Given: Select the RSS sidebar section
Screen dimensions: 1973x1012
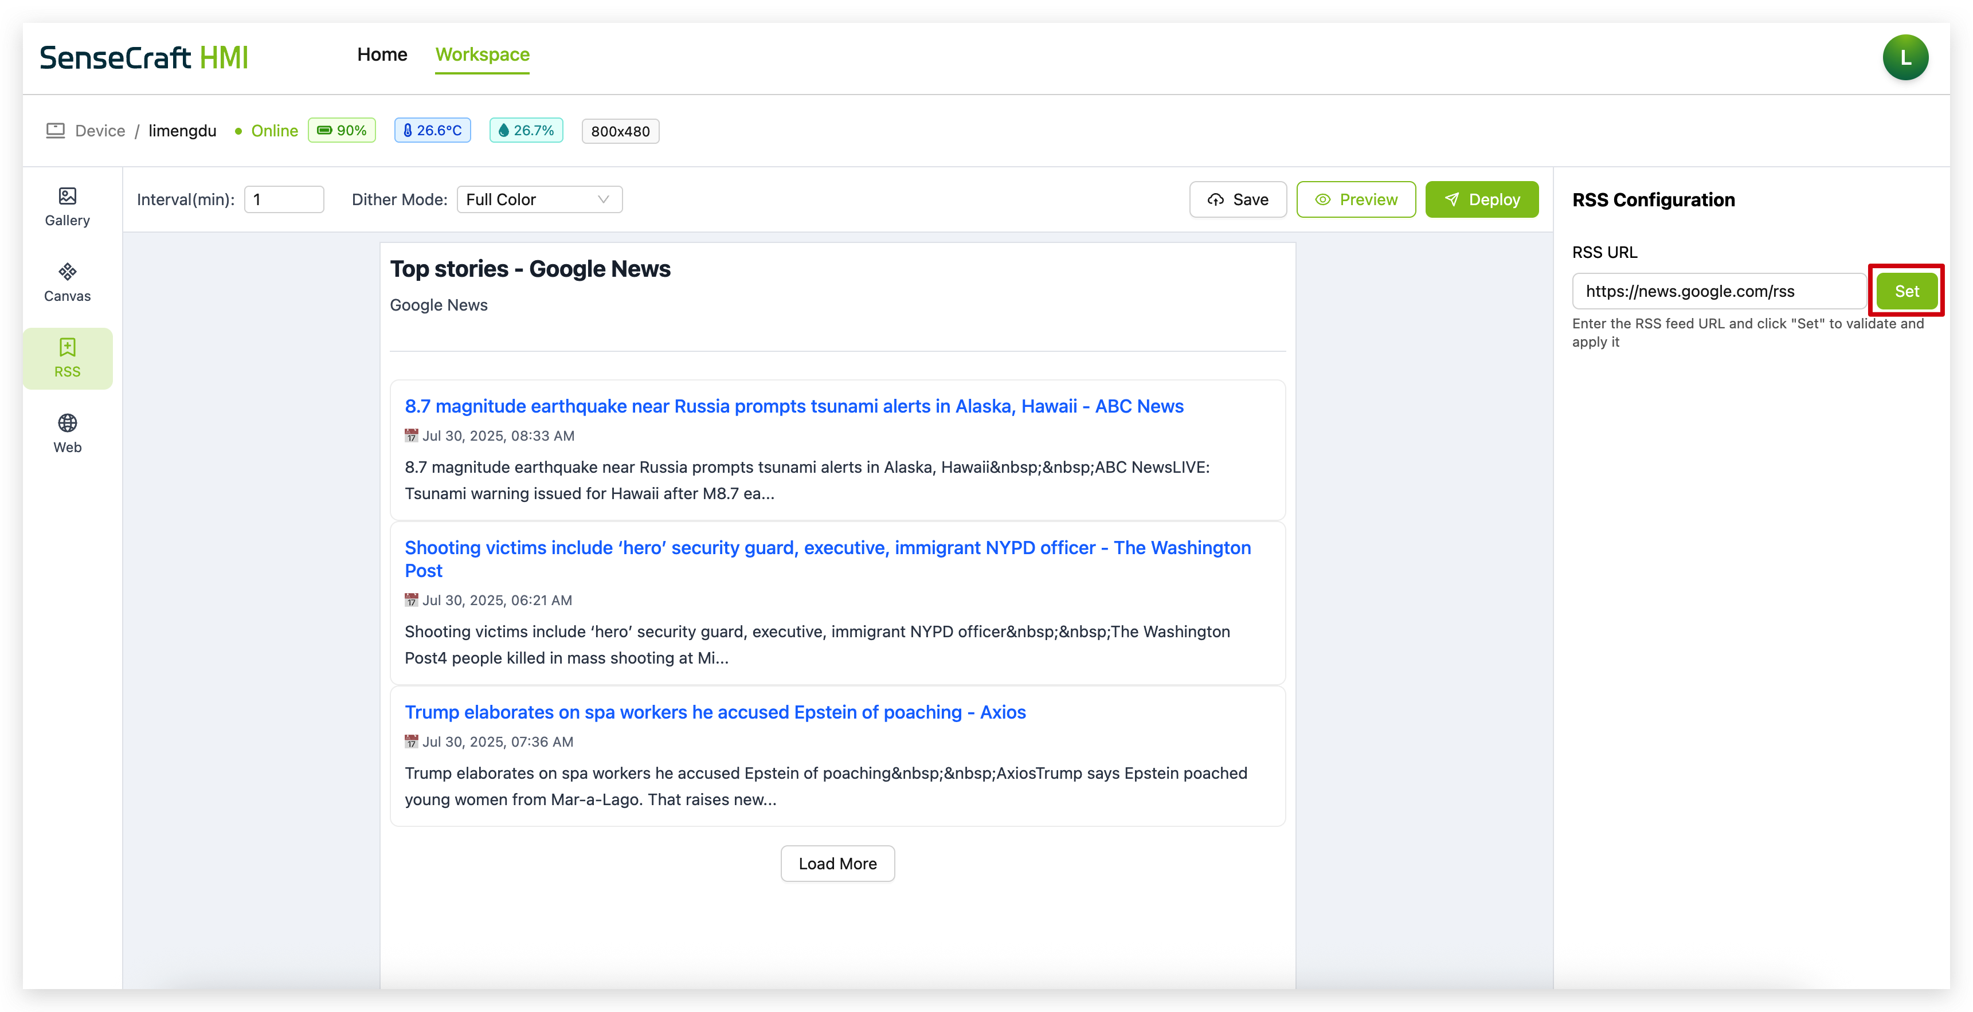Looking at the screenshot, I should tap(68, 359).
